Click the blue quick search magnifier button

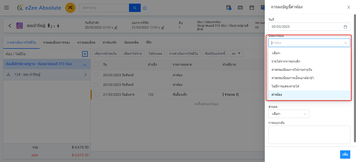pyautogui.click(x=135, y=8)
